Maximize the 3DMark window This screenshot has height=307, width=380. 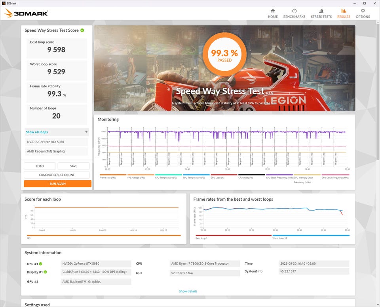365,4
